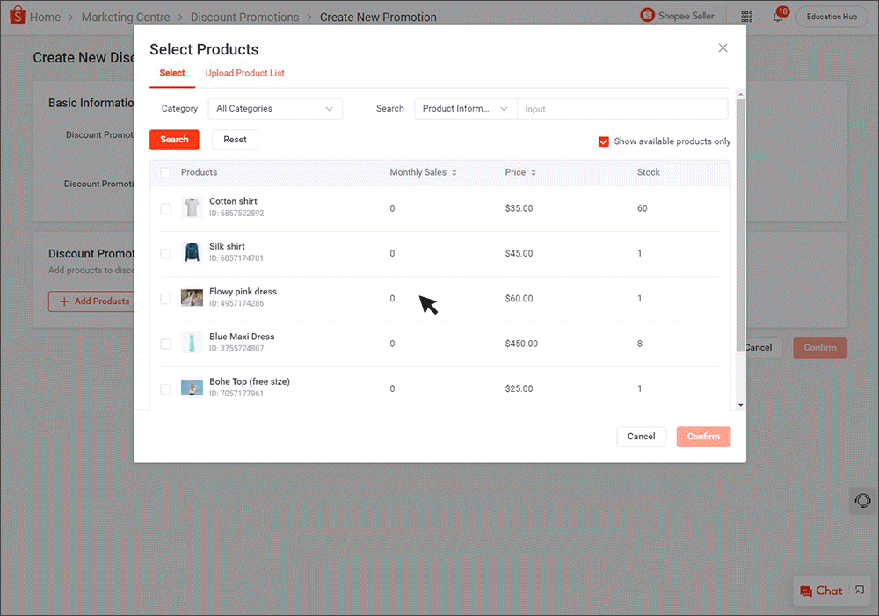Select all products via header checkbox

[x=165, y=172]
